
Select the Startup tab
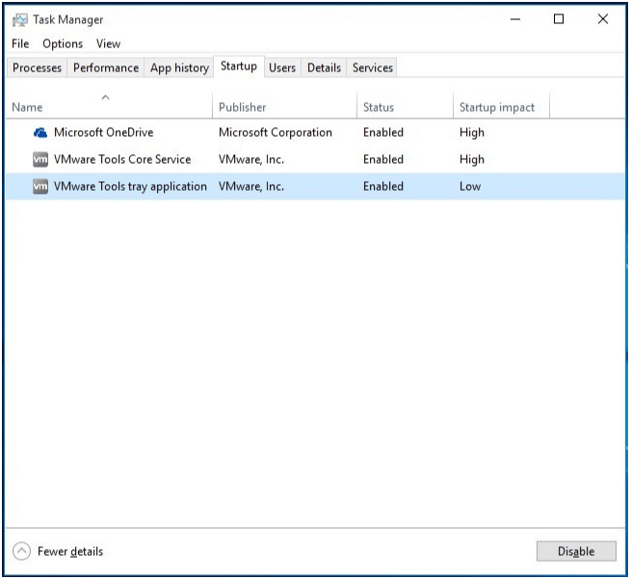(239, 66)
